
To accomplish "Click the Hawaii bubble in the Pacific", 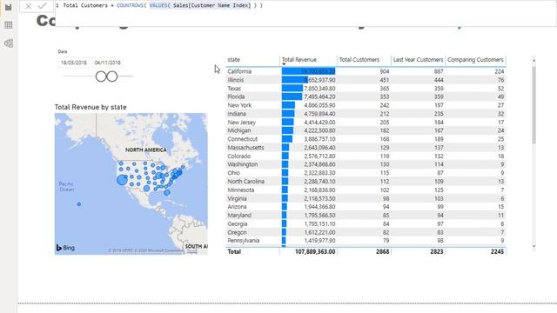I will (x=79, y=204).
